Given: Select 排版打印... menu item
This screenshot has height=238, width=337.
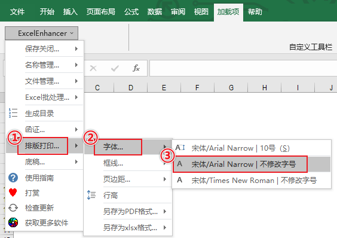Looking at the screenshot, I should [44, 146].
